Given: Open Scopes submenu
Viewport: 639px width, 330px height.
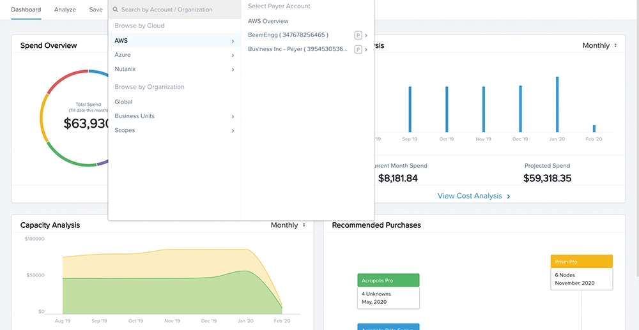Looking at the screenshot, I should coord(175,130).
